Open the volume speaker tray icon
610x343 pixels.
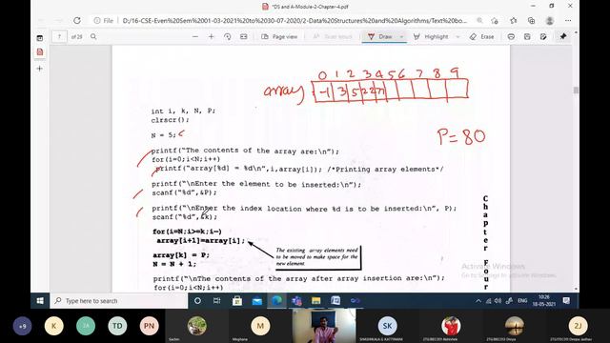pos(498,301)
